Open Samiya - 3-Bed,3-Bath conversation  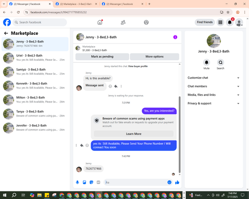(x=35, y=72)
